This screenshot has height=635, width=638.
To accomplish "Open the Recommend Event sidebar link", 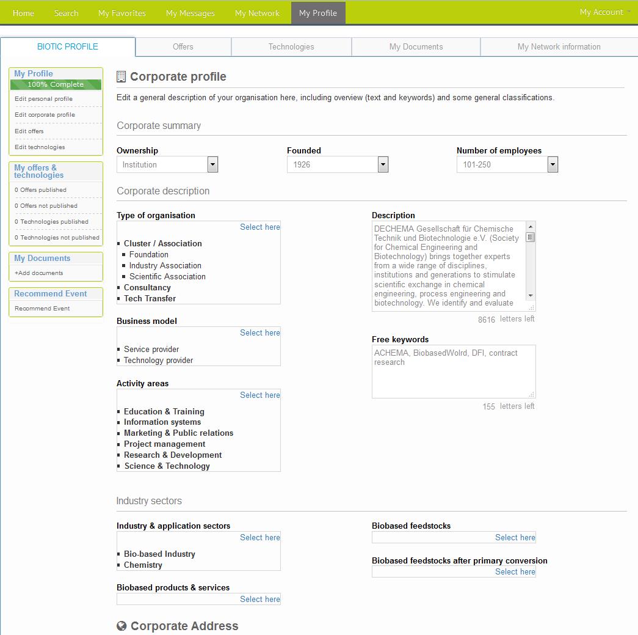I will (x=42, y=308).
